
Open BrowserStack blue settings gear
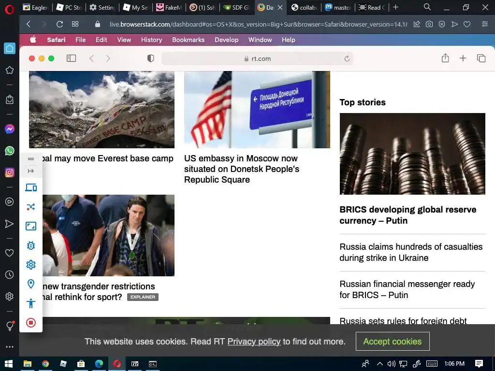(31, 265)
